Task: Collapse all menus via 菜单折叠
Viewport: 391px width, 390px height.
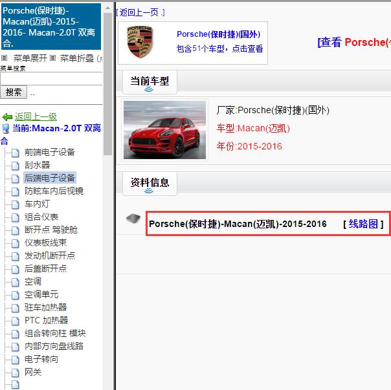Action: [x=77, y=58]
